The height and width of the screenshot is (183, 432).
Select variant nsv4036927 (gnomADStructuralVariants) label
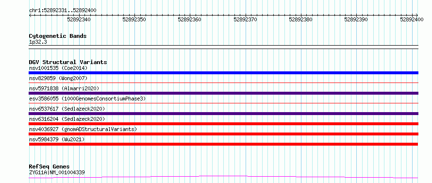(x=83, y=129)
